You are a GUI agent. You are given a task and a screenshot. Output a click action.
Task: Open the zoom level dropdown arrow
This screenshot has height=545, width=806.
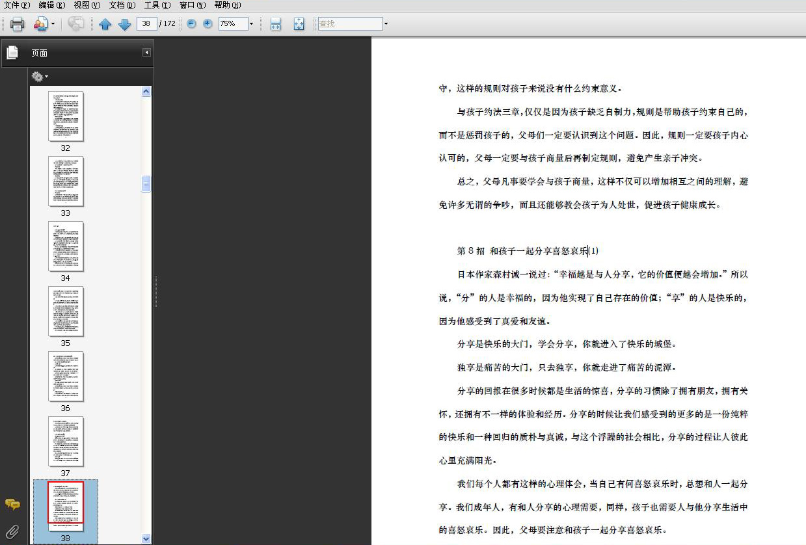point(251,23)
